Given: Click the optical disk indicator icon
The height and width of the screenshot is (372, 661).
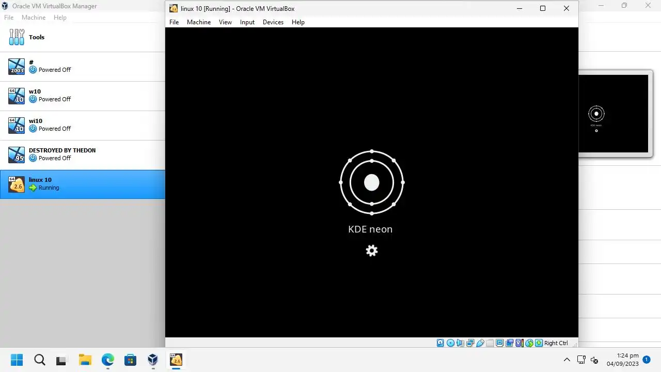Looking at the screenshot, I should 450,343.
